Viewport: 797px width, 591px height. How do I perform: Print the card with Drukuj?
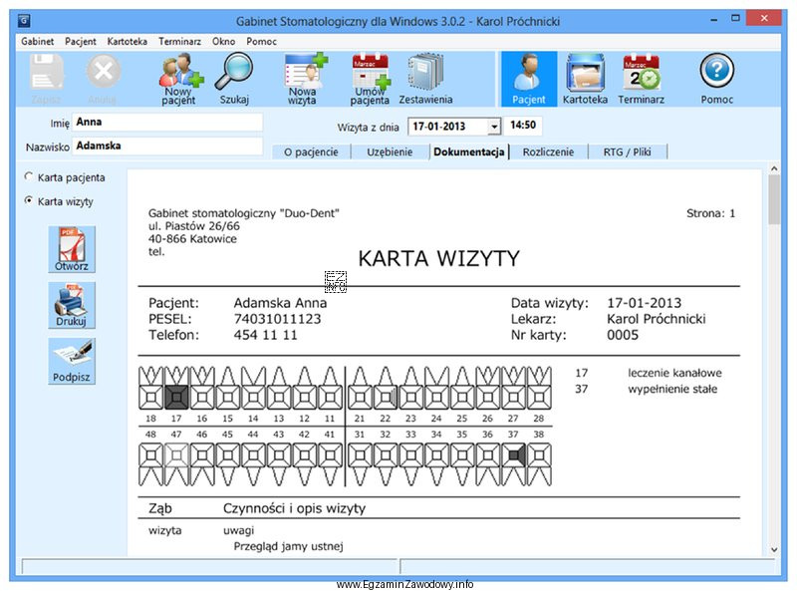point(72,305)
